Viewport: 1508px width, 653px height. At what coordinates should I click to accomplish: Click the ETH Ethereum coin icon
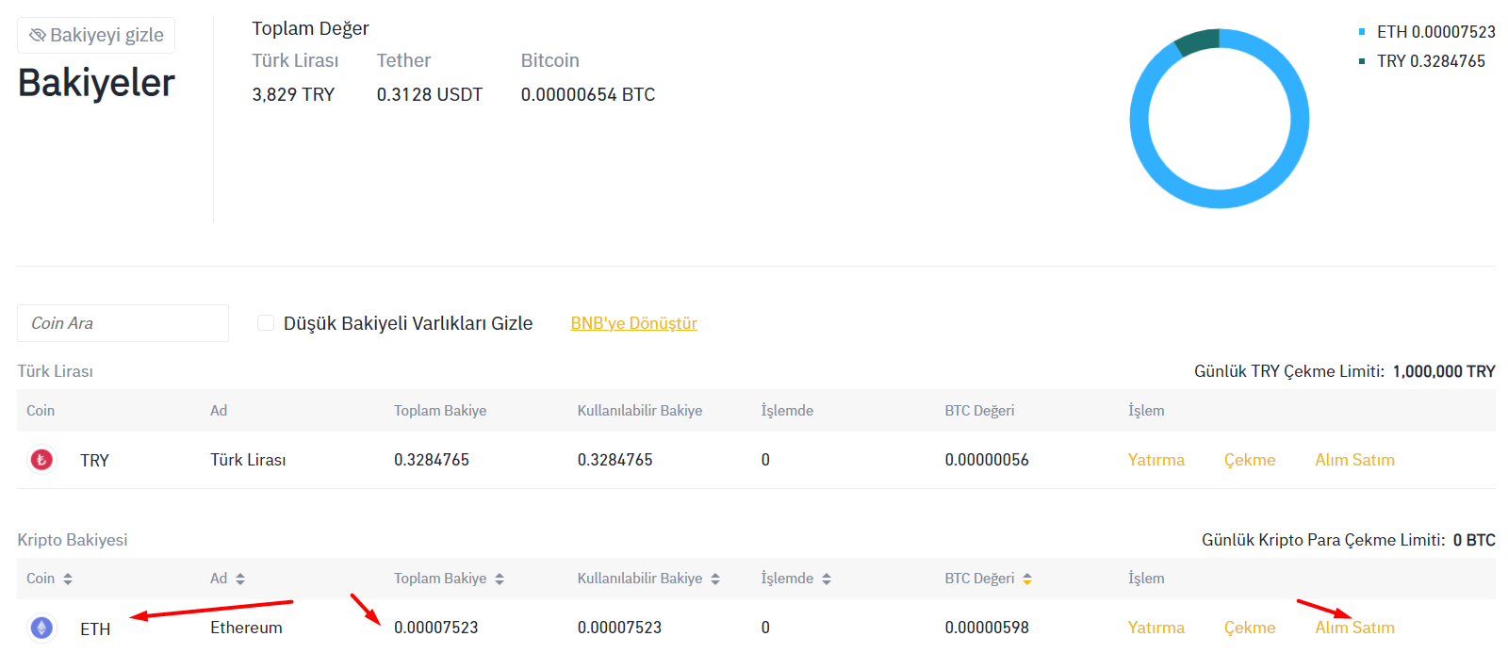41,628
